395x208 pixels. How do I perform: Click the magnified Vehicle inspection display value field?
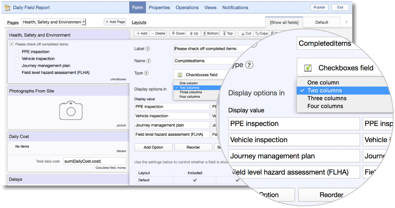pos(294,140)
